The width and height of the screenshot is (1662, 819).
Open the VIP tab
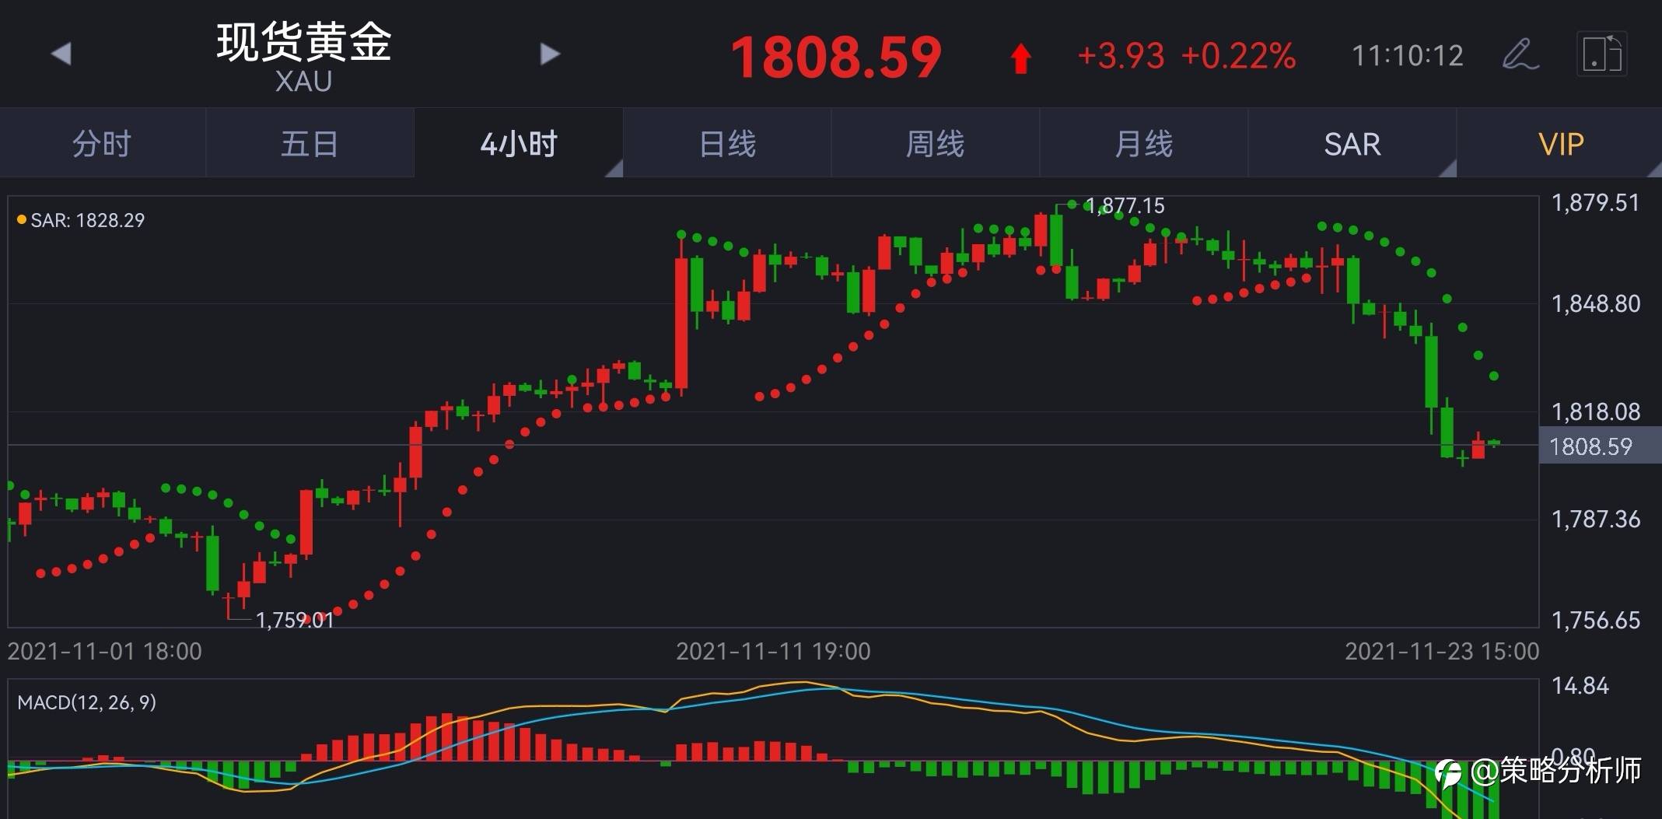click(1561, 144)
